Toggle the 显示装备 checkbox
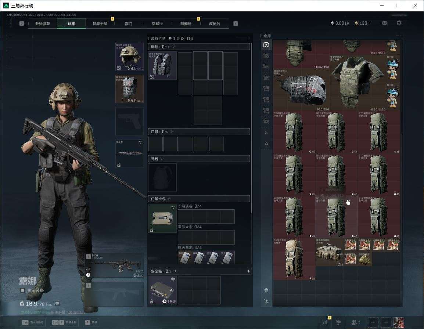This screenshot has height=329, width=424. tap(22, 290)
